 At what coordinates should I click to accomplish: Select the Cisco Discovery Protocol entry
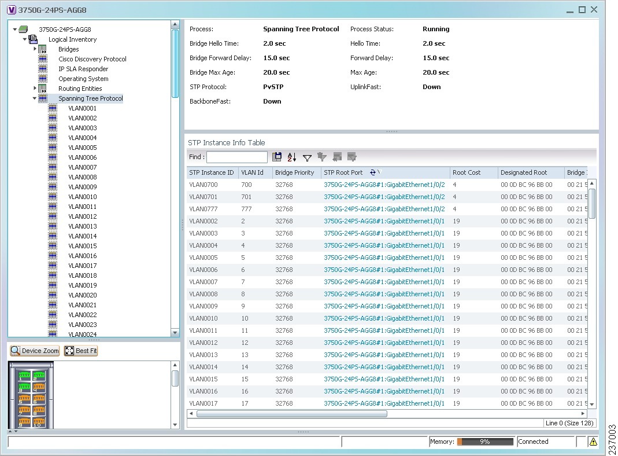(x=92, y=59)
